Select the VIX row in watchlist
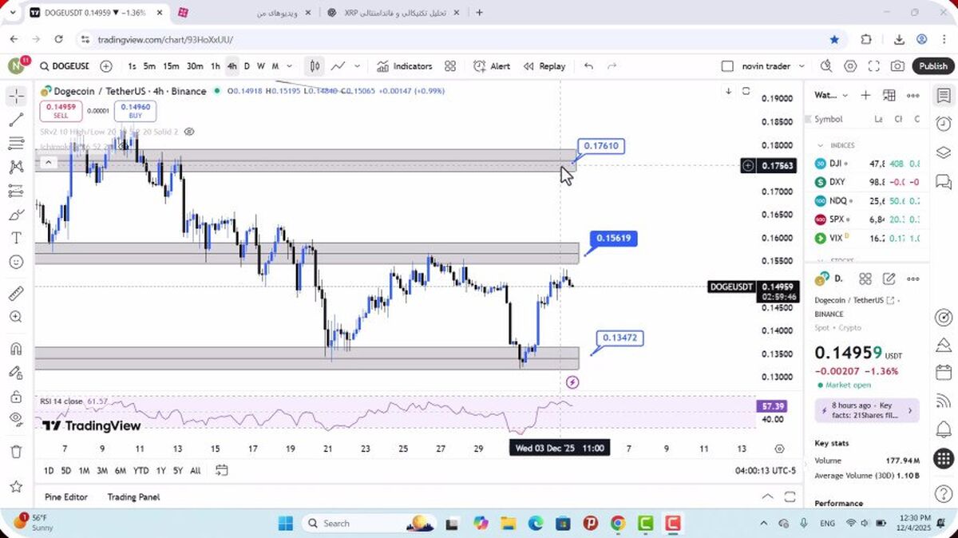The width and height of the screenshot is (958, 538). tap(867, 238)
